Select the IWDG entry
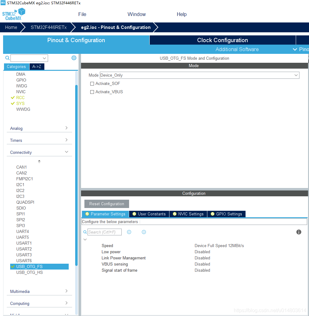The height and width of the screenshot is (316, 309). coord(22,86)
